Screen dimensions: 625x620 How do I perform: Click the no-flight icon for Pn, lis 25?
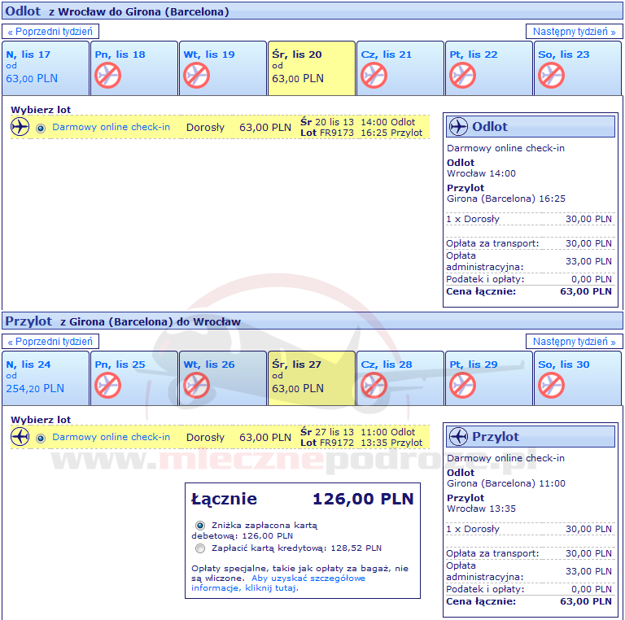click(x=107, y=386)
